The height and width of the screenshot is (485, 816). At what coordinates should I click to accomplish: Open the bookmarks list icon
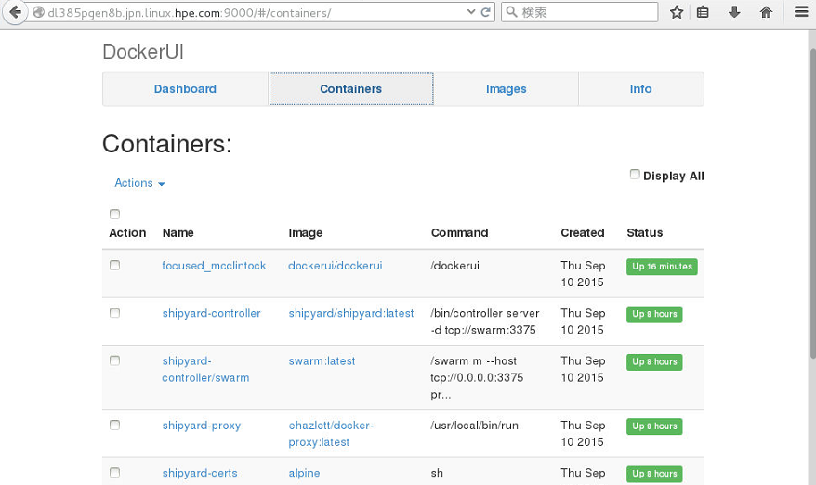(x=703, y=12)
